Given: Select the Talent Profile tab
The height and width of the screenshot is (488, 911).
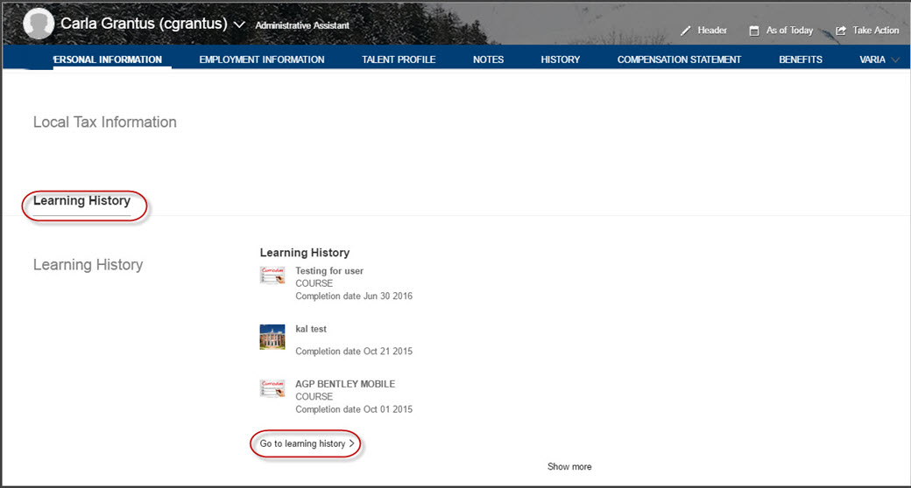Looking at the screenshot, I should click(399, 59).
